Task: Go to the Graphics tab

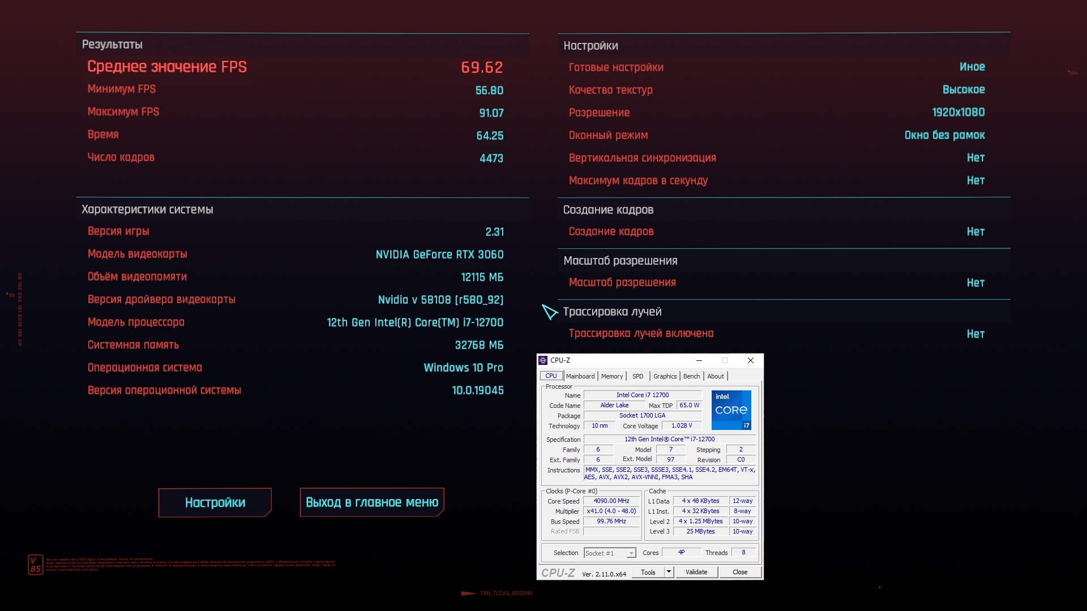Action: pos(665,376)
